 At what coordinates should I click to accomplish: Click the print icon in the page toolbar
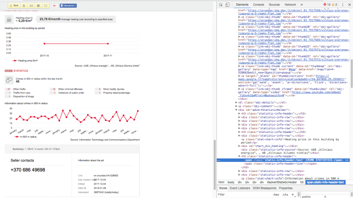click(24, 5)
